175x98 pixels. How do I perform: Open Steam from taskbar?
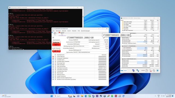pos(101,96)
